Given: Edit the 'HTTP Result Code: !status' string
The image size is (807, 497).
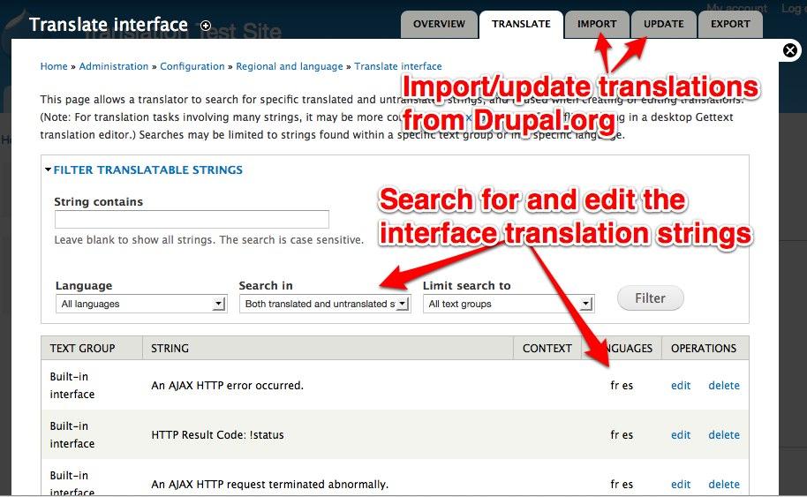Looking at the screenshot, I should pos(681,434).
